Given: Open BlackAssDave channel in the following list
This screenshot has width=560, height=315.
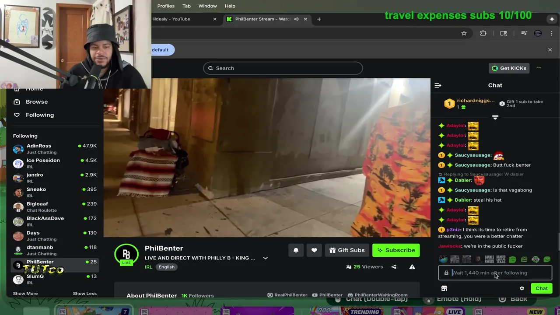Looking at the screenshot, I should click(x=55, y=221).
